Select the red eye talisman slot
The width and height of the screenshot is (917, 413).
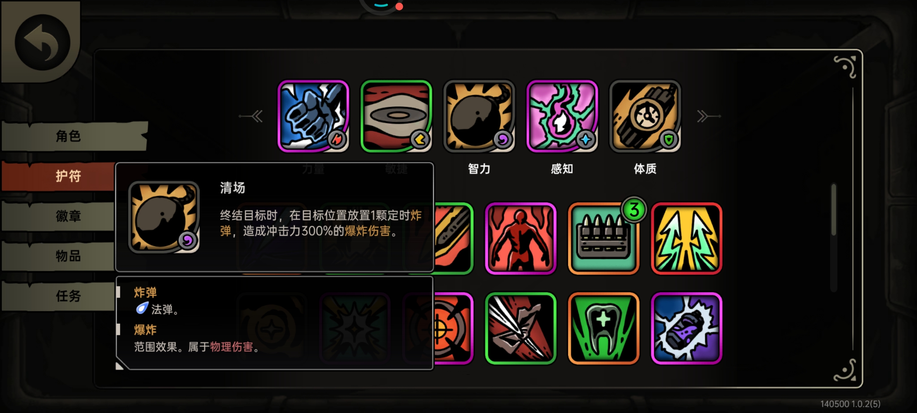396,116
